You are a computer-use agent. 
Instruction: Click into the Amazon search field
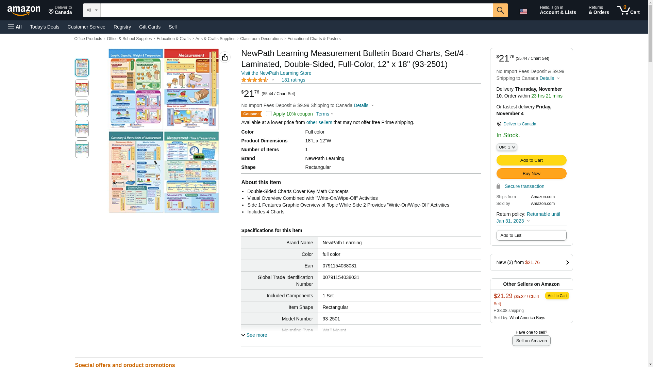pos(296,10)
